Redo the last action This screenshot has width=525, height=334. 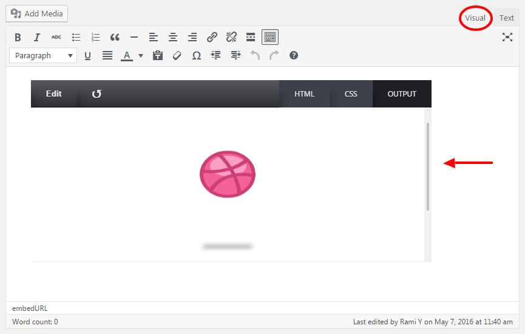point(274,56)
